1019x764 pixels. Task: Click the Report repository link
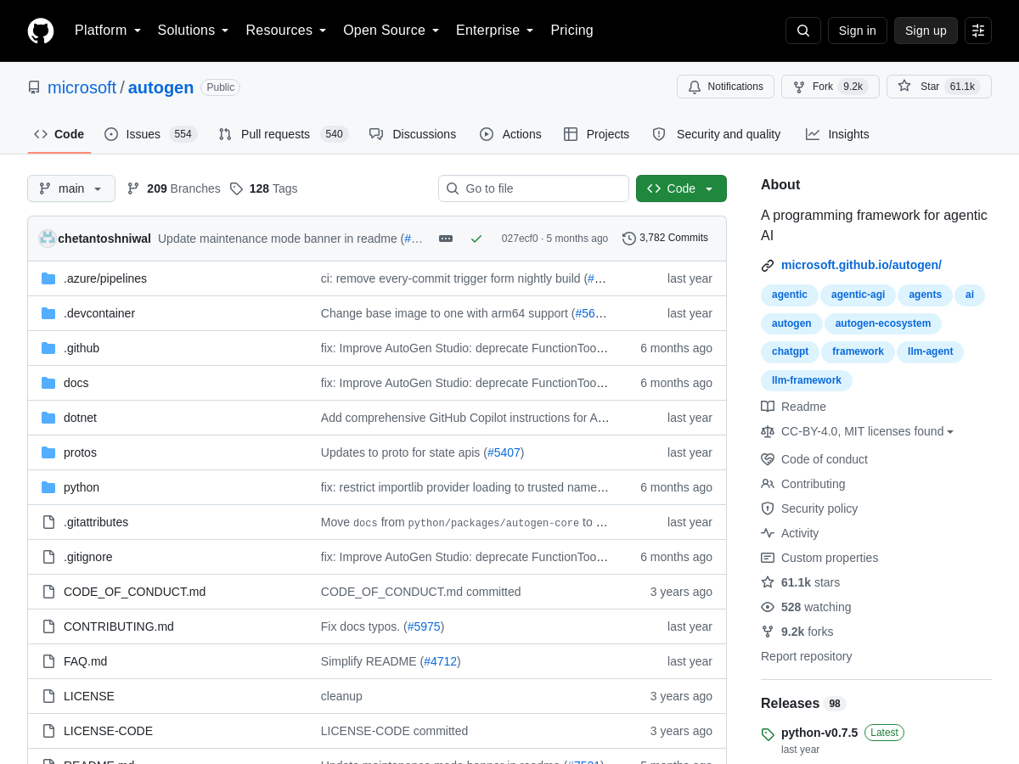point(806,656)
